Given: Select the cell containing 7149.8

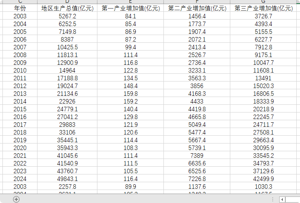Looking at the screenshot, I should pyautogui.click(x=67, y=31).
